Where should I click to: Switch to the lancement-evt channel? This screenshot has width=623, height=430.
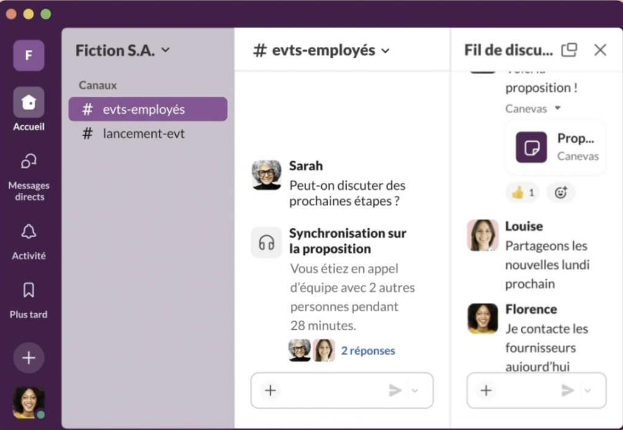pyautogui.click(x=144, y=134)
